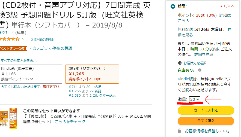Select the 単行本 (ソフトカバー) format tab
This screenshot has width=241, height=137.
pyautogui.click(x=92, y=74)
